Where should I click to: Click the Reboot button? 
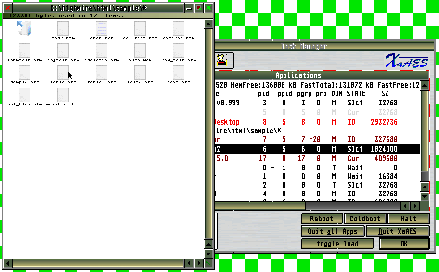[322, 219]
